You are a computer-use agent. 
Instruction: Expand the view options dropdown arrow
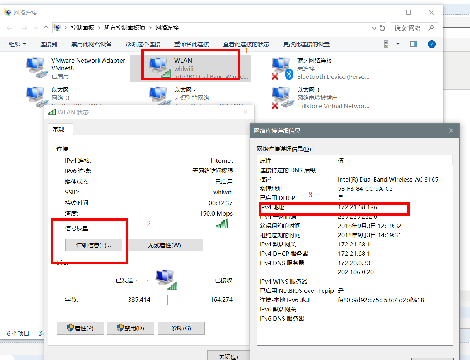pos(398,44)
